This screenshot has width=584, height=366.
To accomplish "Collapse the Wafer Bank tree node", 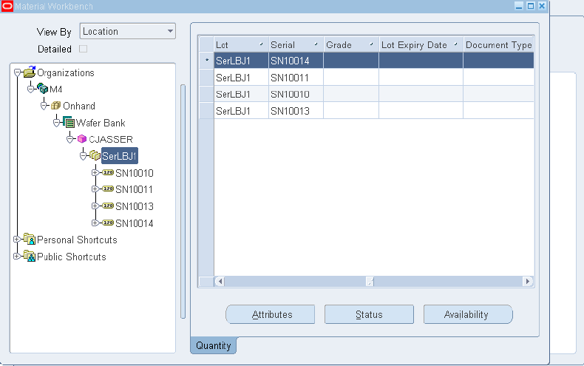I will click(x=57, y=123).
